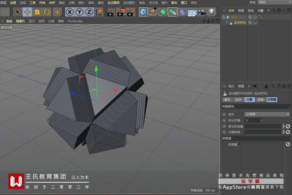
Task: Open the ProRender viewport menu
Action: tap(75, 21)
